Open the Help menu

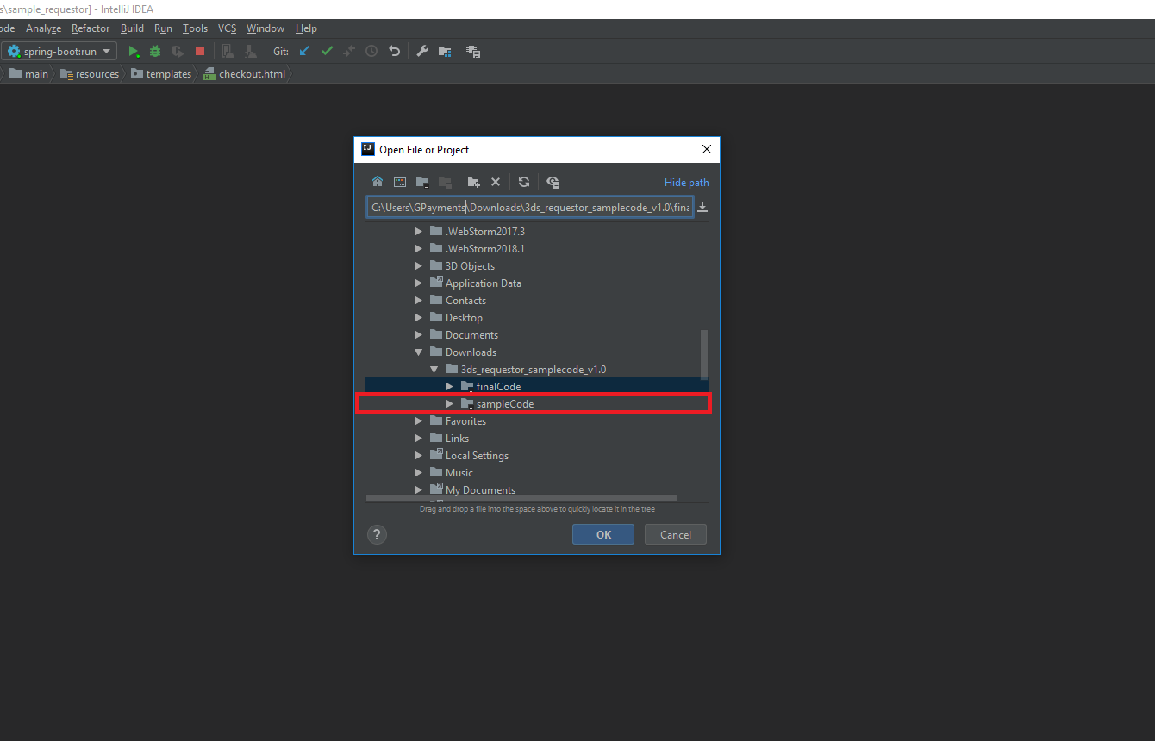[x=306, y=28]
